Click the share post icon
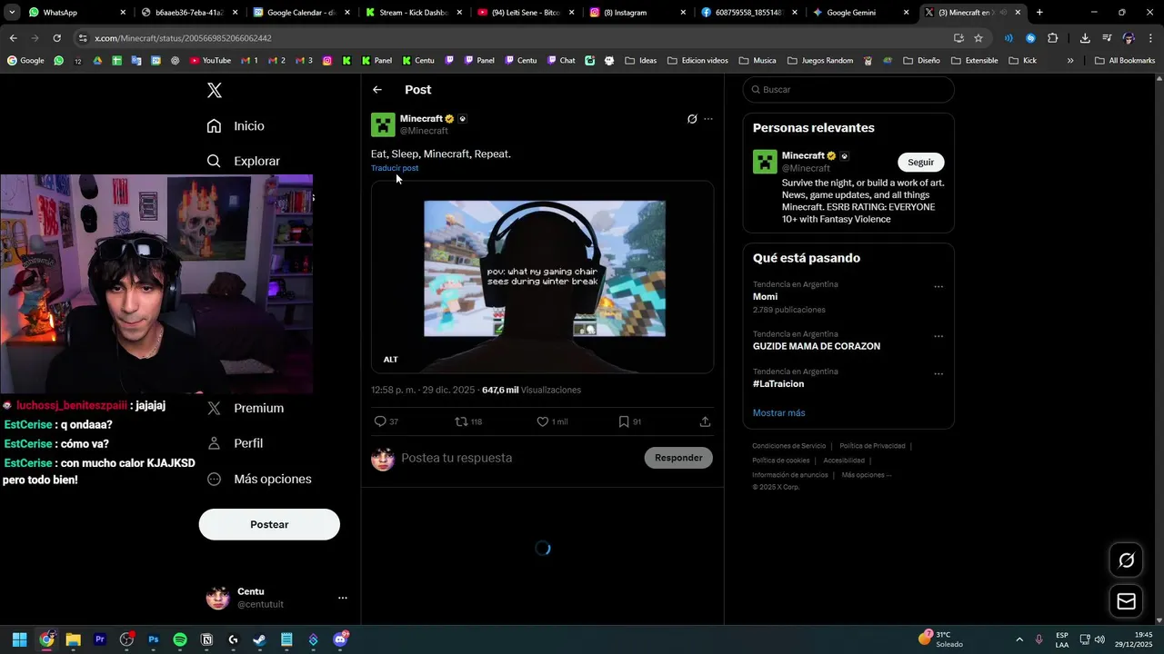Screen dimensions: 1164x654 click(705, 421)
